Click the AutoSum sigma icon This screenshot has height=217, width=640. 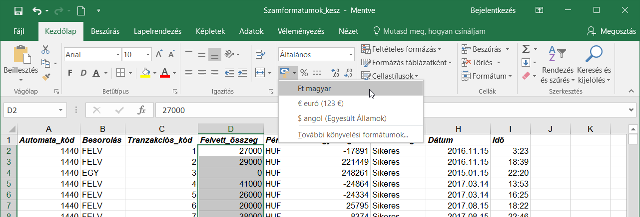click(526, 49)
